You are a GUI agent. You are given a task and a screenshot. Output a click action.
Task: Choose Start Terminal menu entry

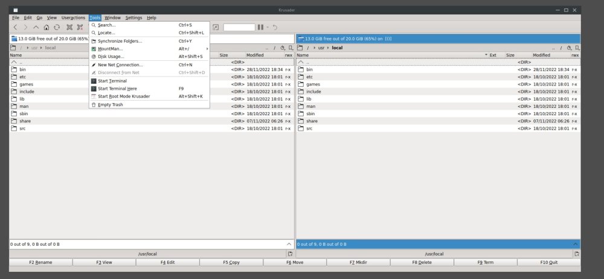point(149,81)
